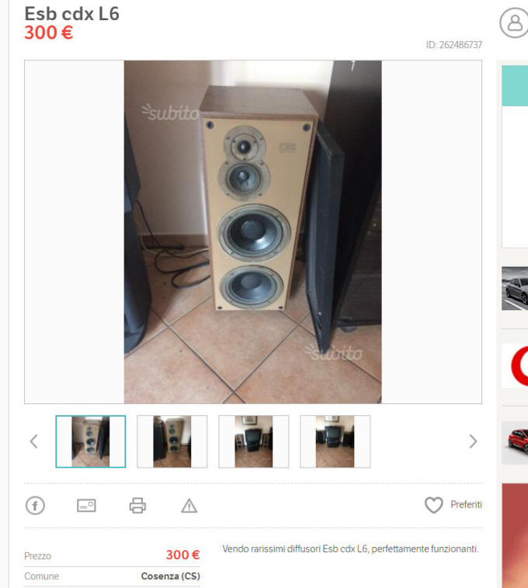Send listing by email icon
This screenshot has width=528, height=588.
click(x=86, y=505)
